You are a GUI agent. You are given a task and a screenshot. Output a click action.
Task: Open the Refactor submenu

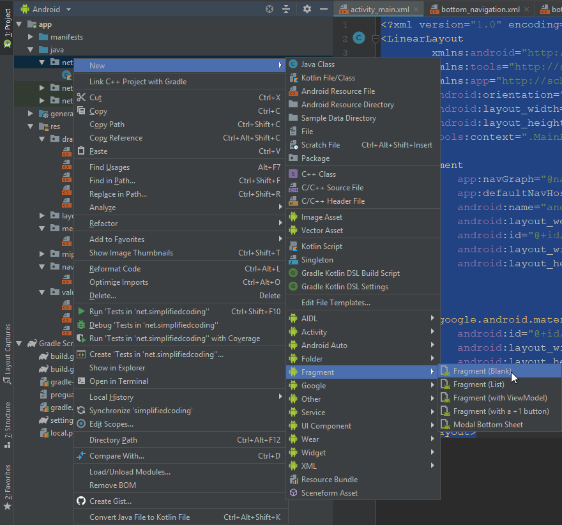pyautogui.click(x=180, y=224)
